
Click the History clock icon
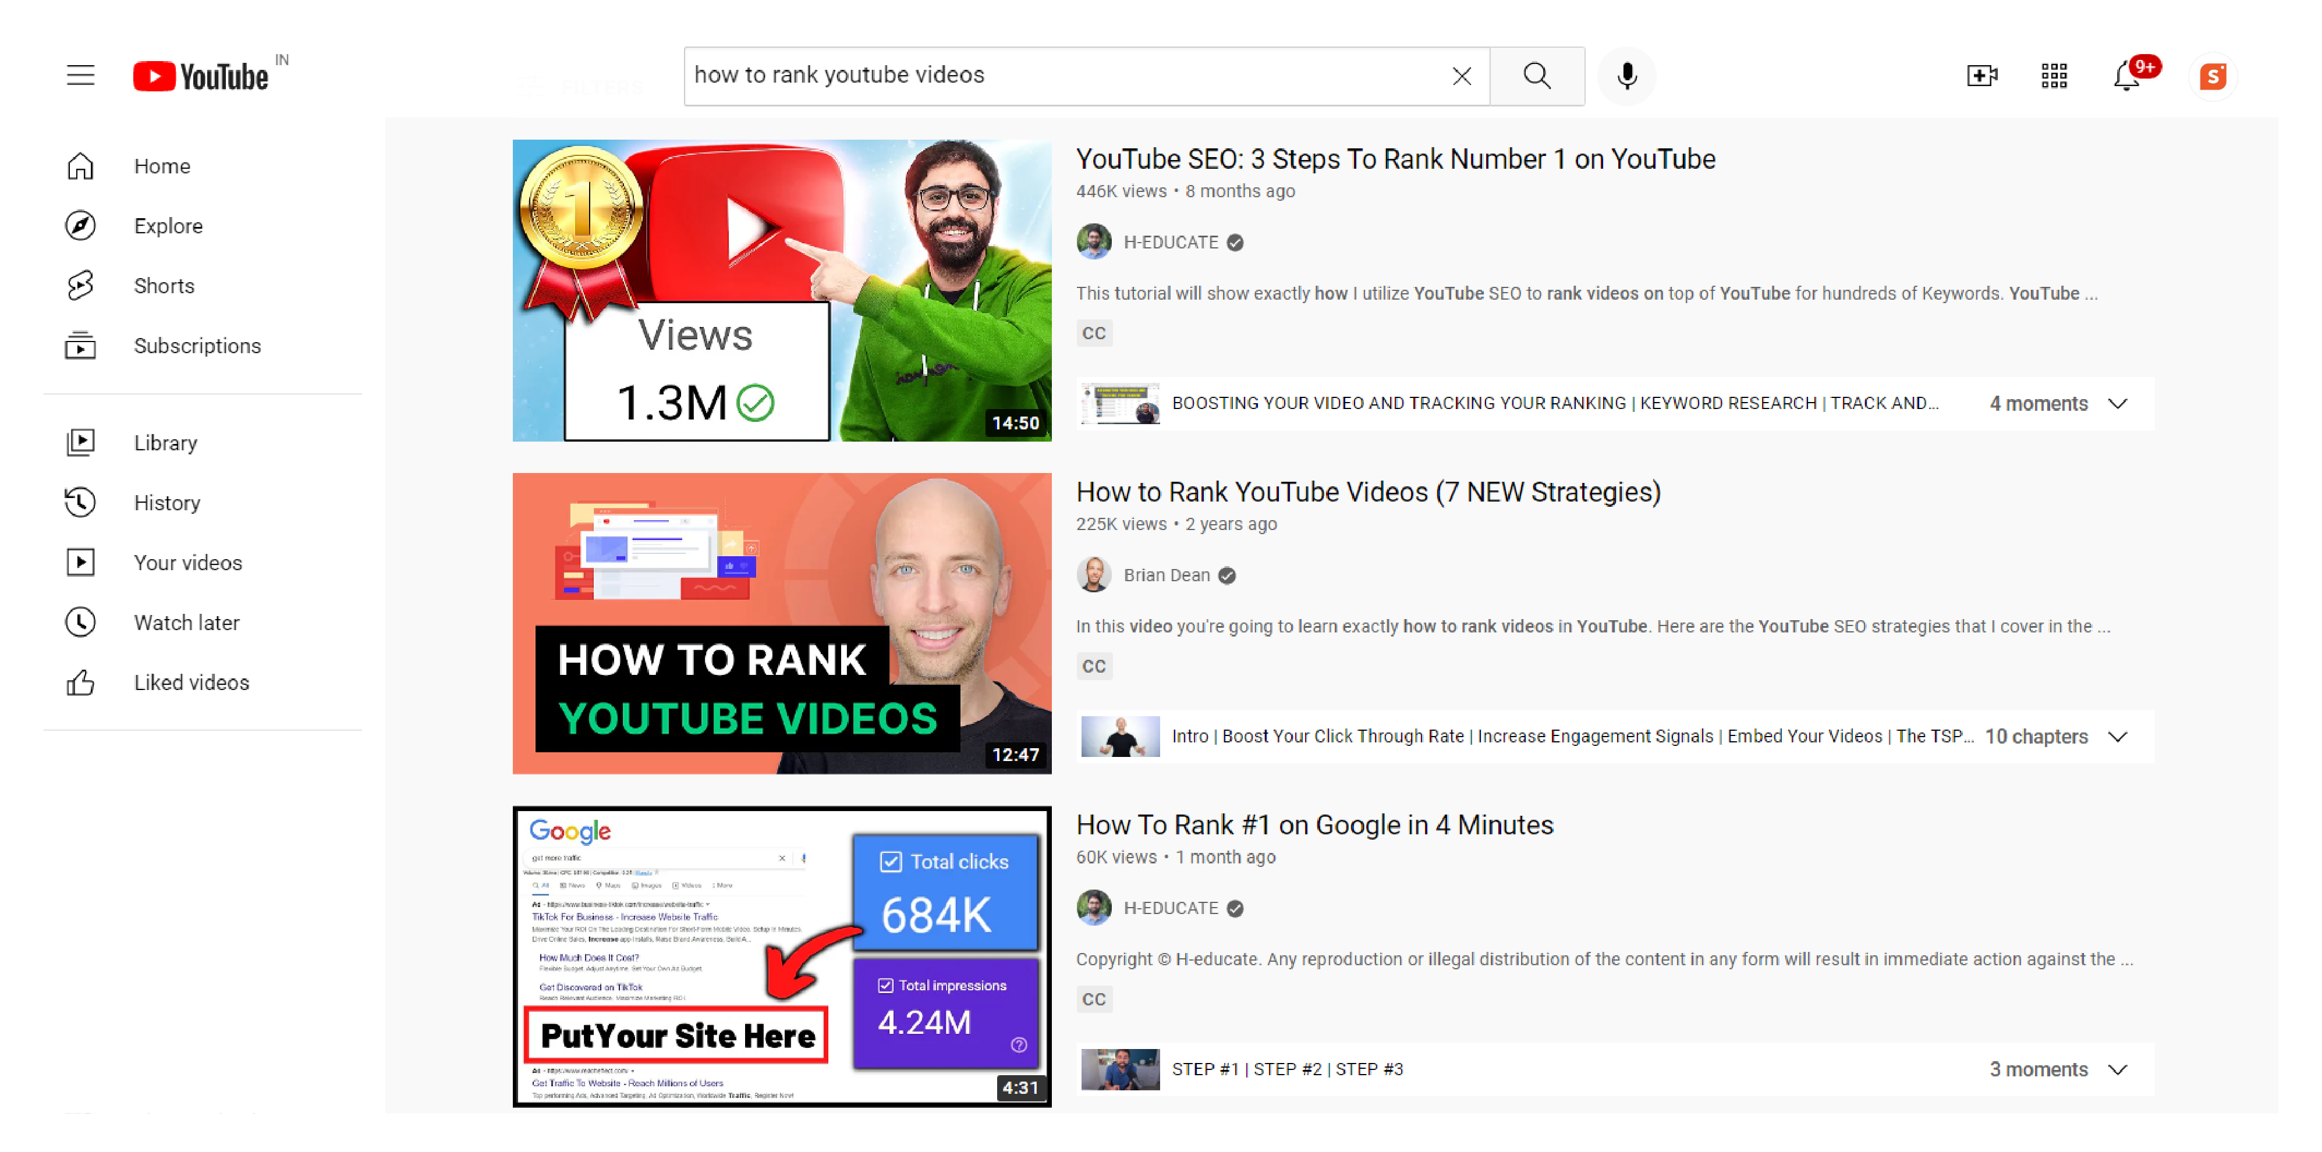pyautogui.click(x=80, y=503)
